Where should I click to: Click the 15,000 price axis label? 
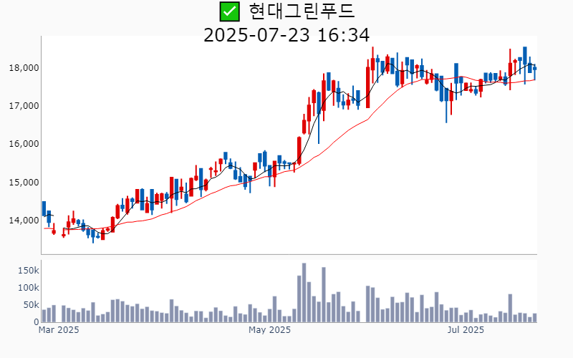pyautogui.click(x=24, y=183)
